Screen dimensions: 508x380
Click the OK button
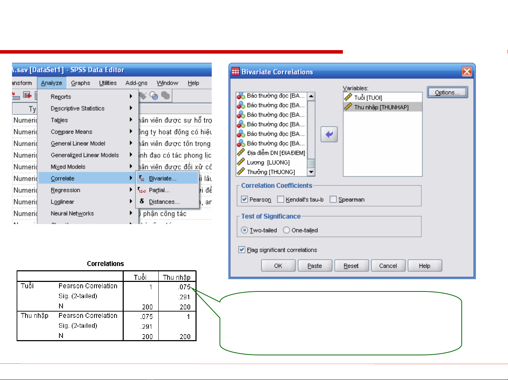(278, 266)
